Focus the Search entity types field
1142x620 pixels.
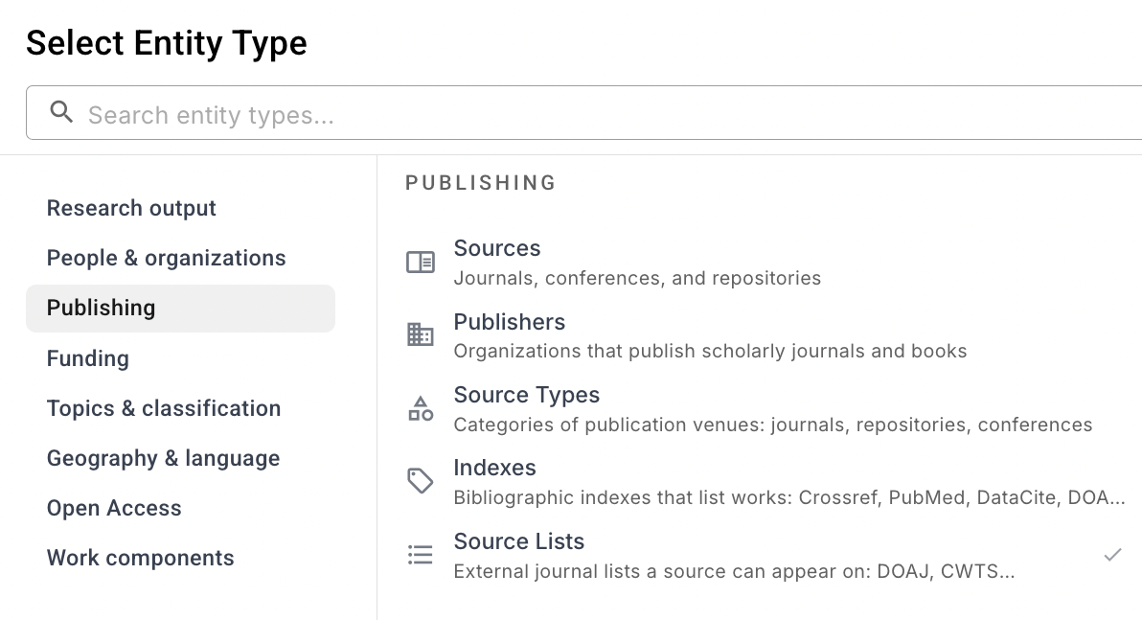click(x=583, y=113)
